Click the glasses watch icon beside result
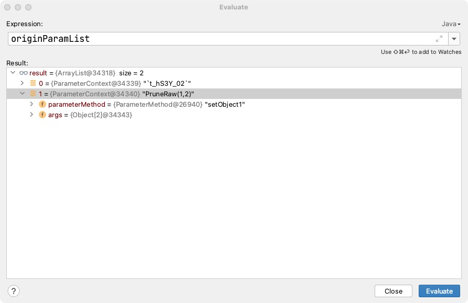Screen dimensions: 468x303 [24, 73]
